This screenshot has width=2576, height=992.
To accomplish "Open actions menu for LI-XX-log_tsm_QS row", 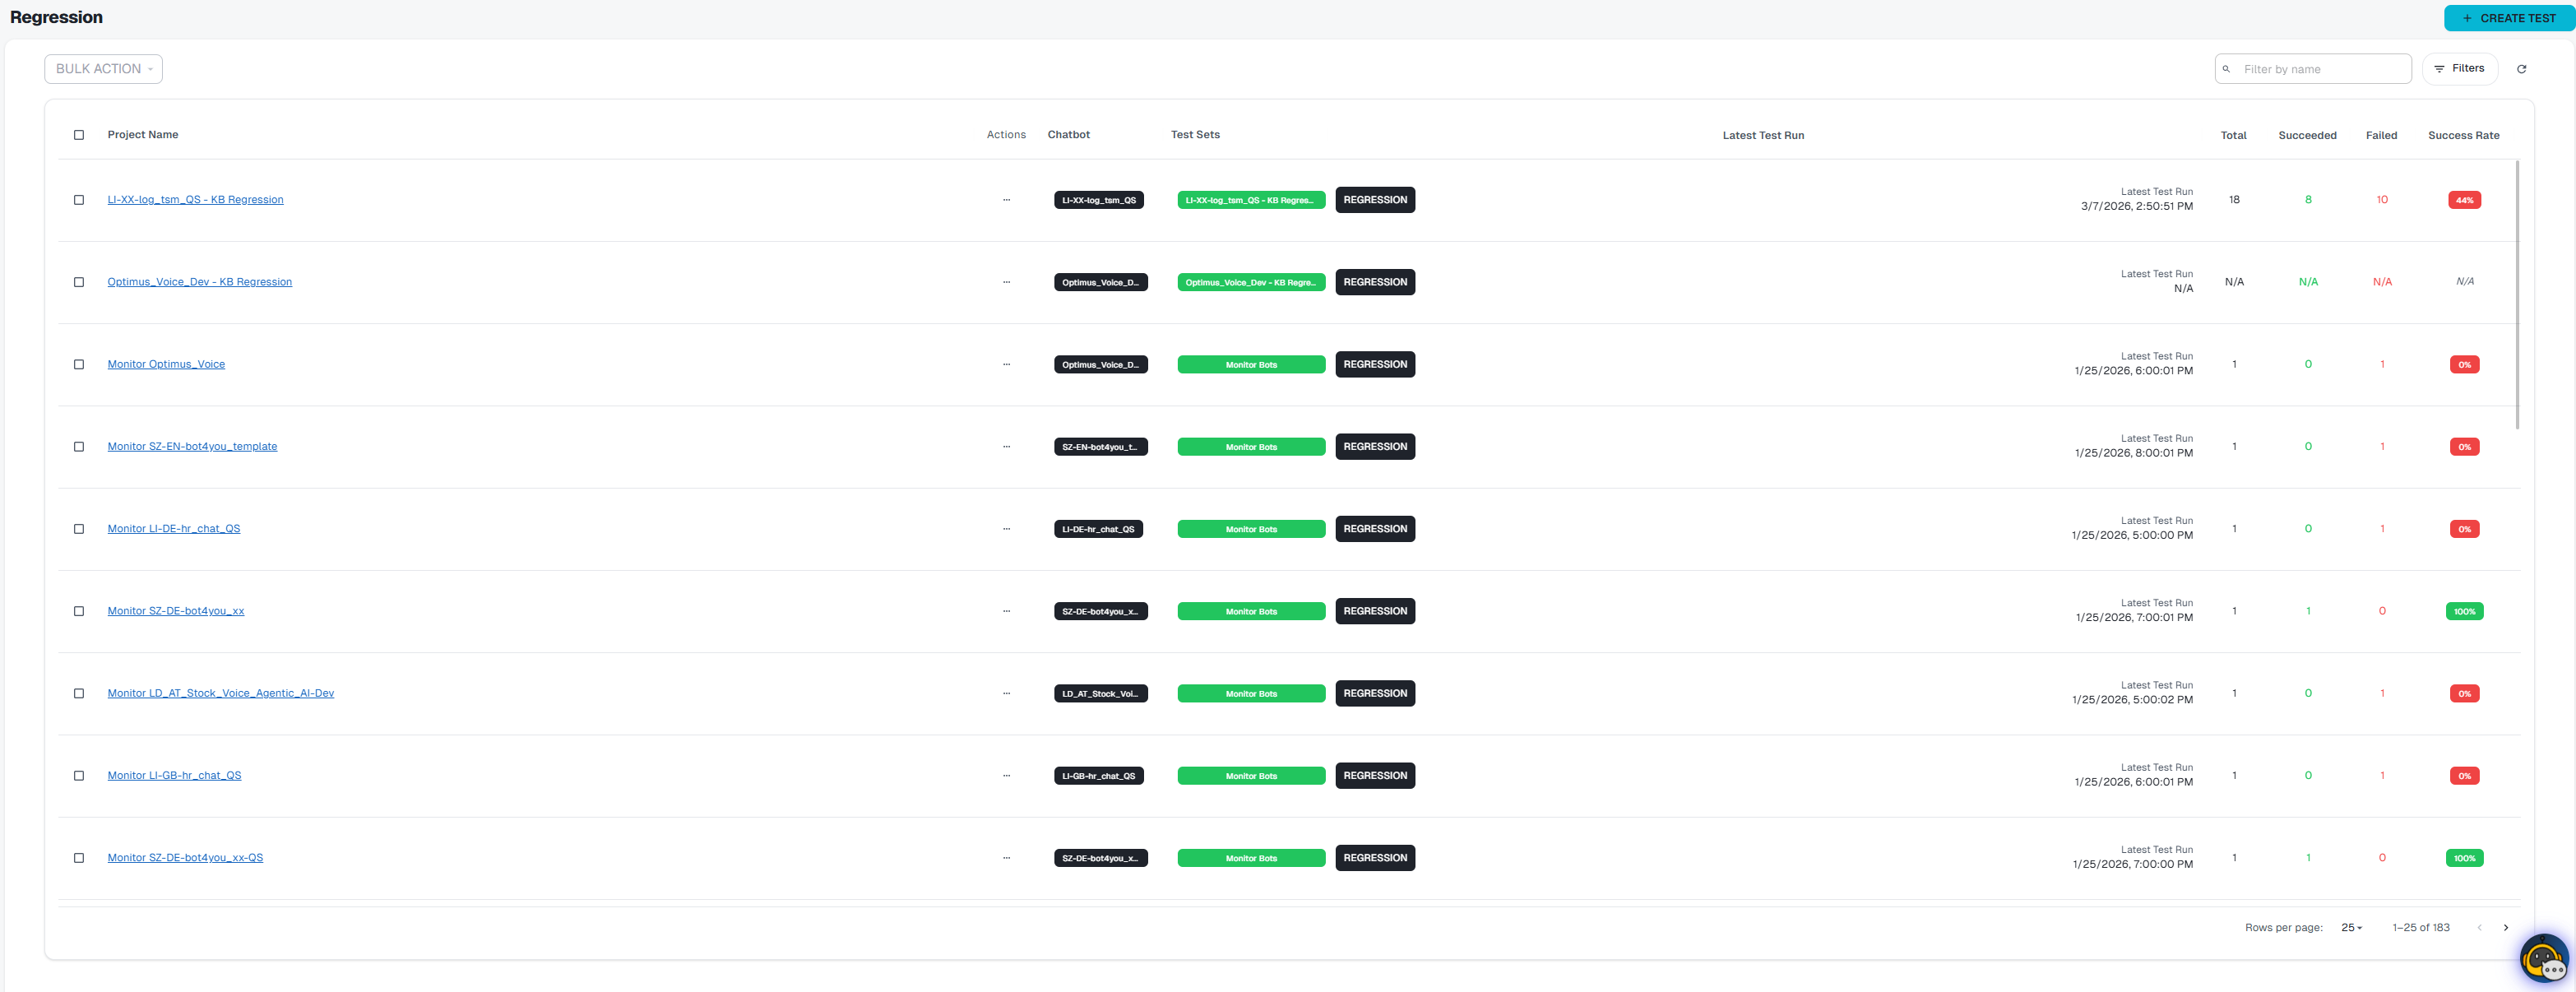I will (x=1006, y=200).
